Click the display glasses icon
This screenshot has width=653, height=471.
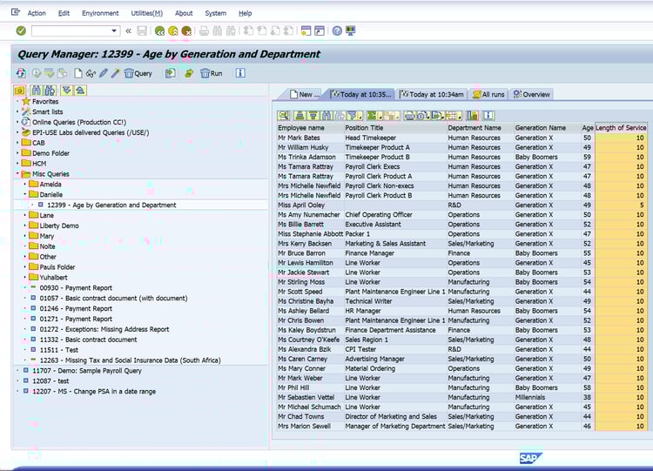pyautogui.click(x=91, y=74)
